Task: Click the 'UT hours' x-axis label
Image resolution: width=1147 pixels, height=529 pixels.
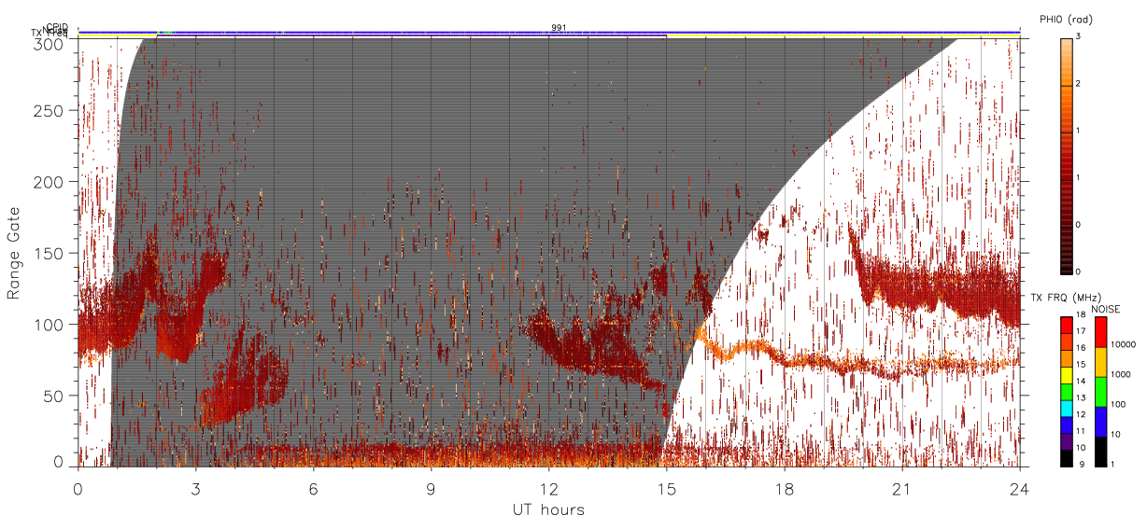Action: click(548, 509)
